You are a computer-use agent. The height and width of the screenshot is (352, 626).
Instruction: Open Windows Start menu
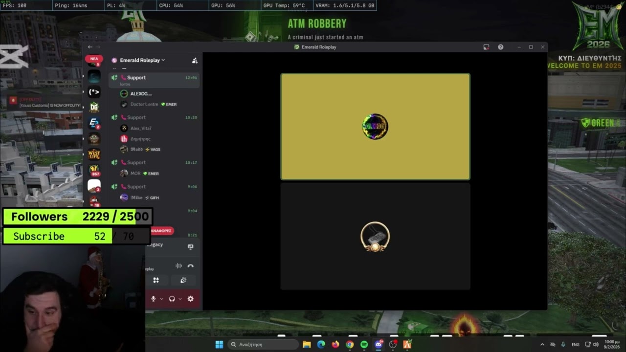pyautogui.click(x=219, y=345)
